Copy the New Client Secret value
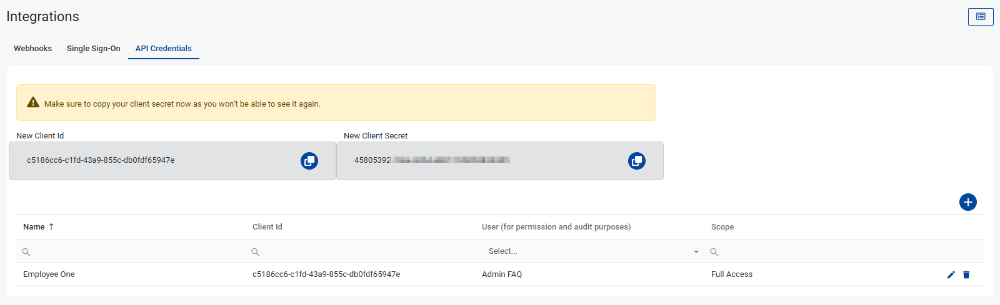1000x305 pixels. [636, 161]
